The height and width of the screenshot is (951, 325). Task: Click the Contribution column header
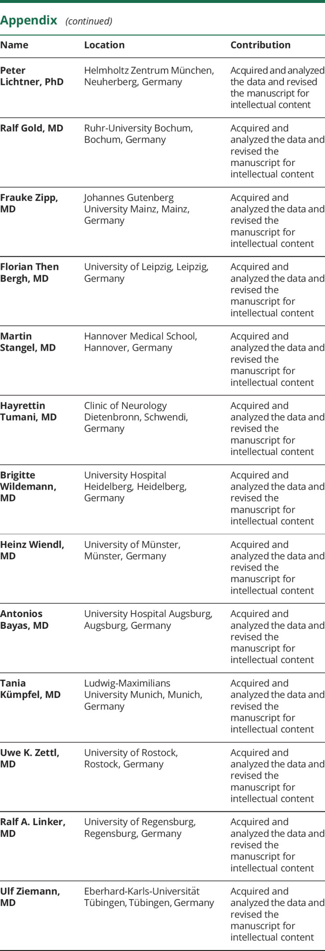[x=260, y=45]
